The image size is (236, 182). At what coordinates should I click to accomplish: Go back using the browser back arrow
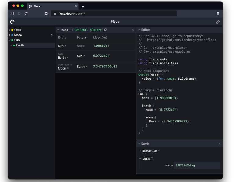coord(13,13)
